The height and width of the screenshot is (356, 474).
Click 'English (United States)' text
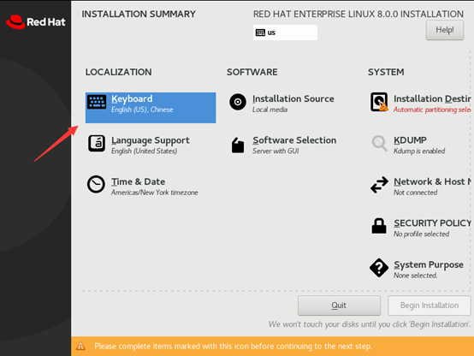point(145,151)
